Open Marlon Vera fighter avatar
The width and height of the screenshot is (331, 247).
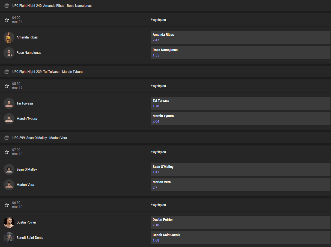tap(9, 185)
